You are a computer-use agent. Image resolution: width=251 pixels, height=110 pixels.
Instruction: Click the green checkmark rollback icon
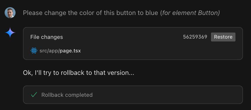click(34, 95)
